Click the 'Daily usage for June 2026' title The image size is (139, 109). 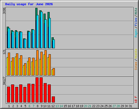coord(29,4)
